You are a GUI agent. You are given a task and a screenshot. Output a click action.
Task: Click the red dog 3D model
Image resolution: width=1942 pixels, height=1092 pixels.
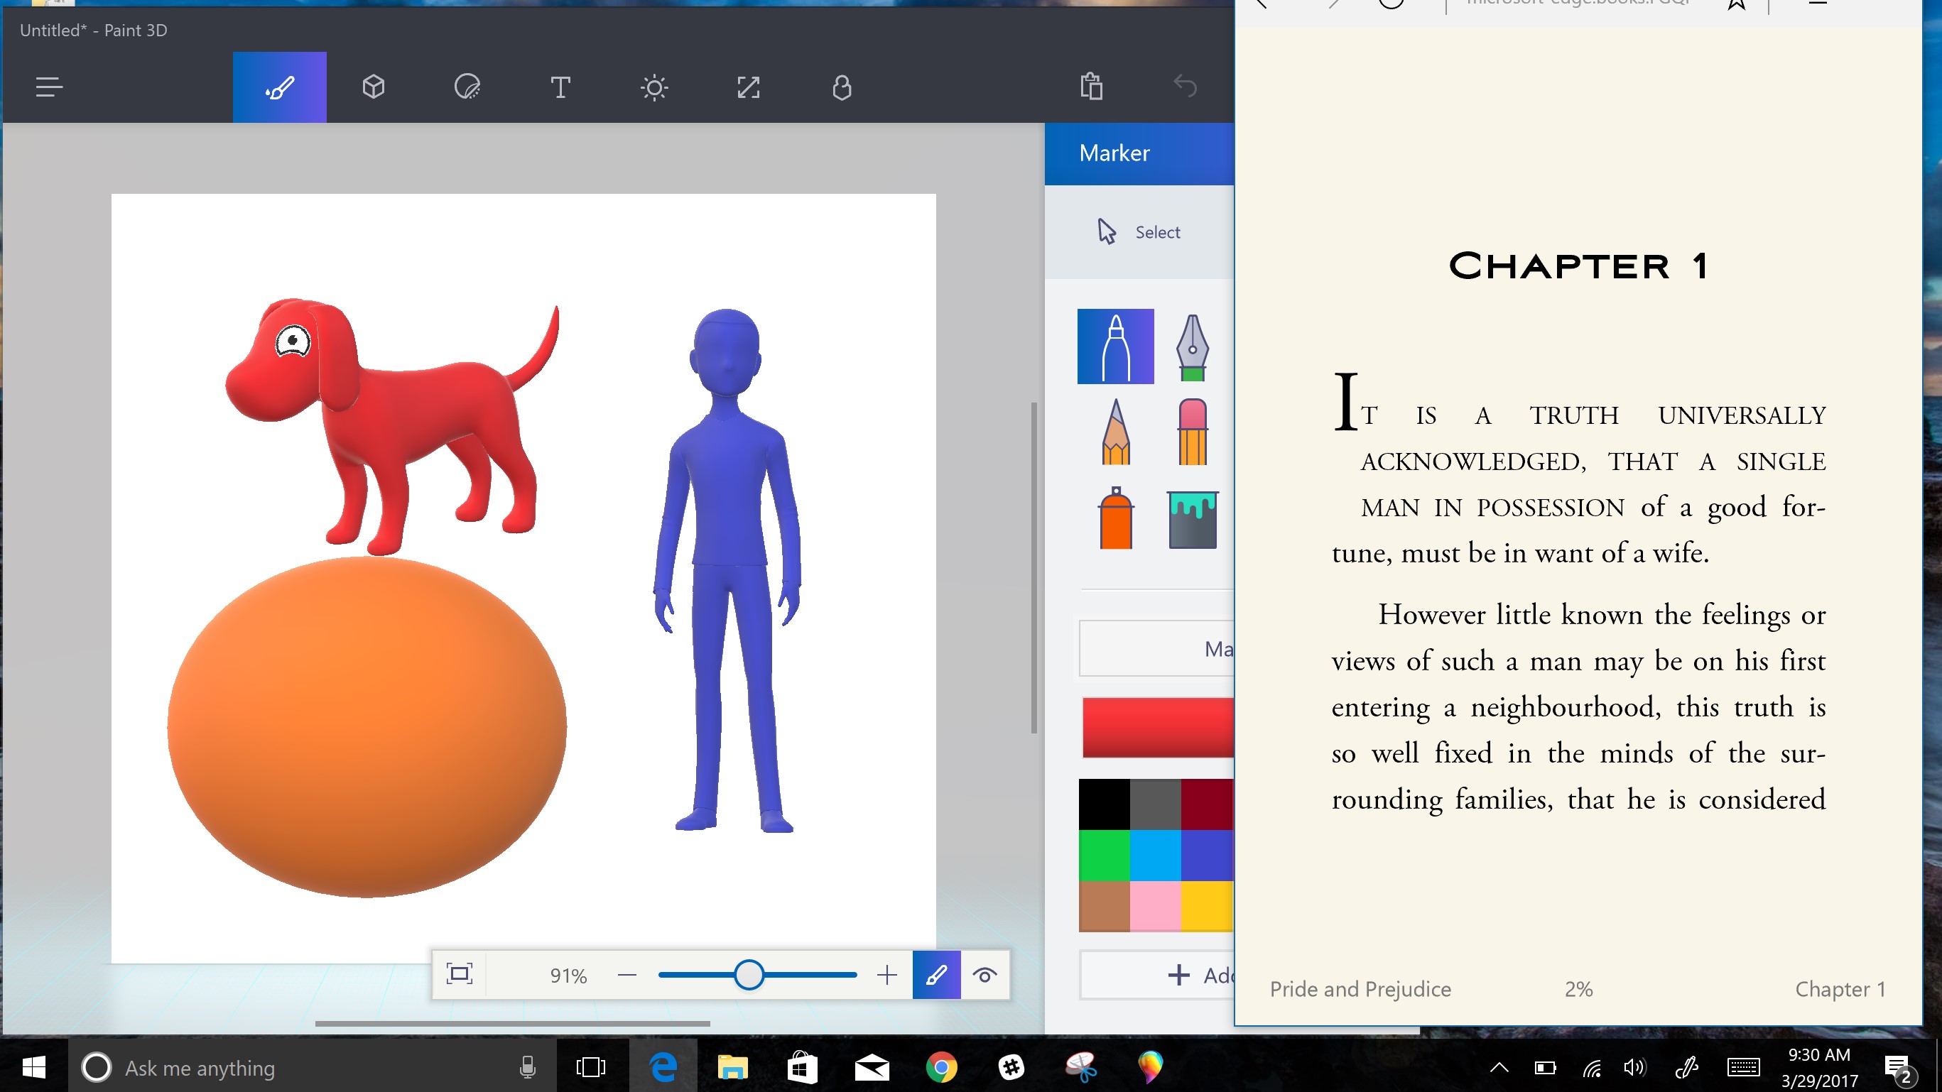click(422, 422)
